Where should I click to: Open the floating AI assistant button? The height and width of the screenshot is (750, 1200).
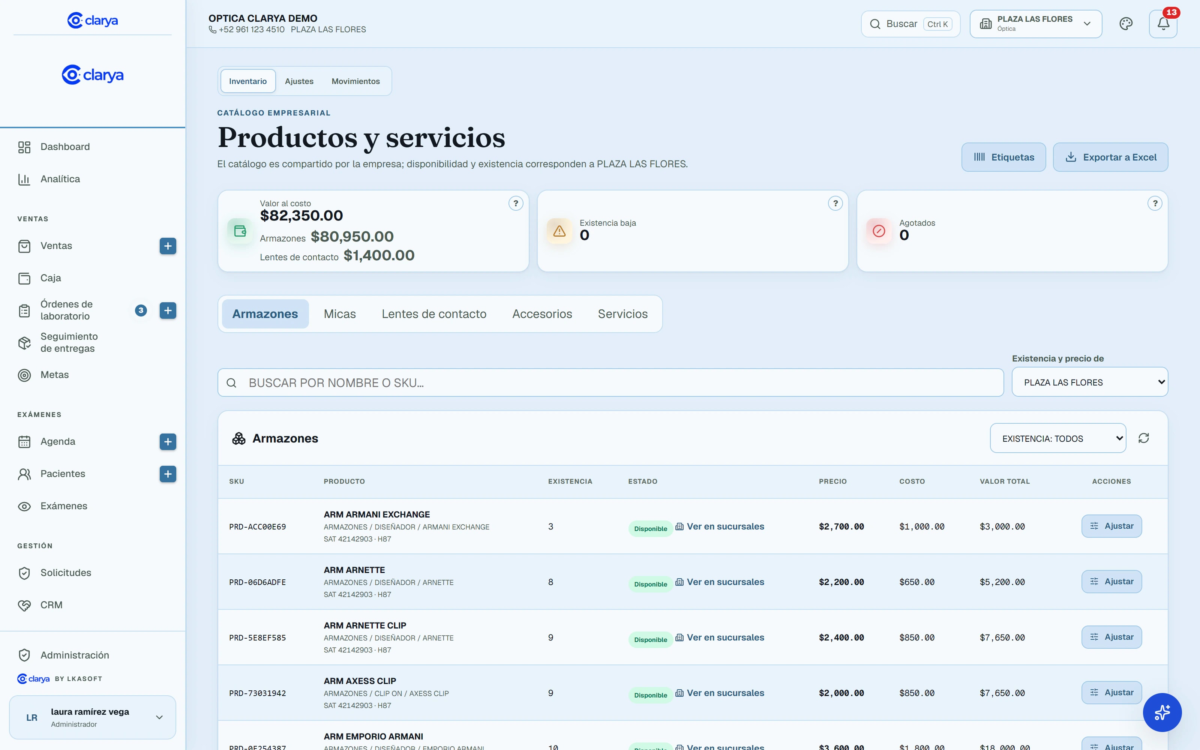coord(1162,712)
